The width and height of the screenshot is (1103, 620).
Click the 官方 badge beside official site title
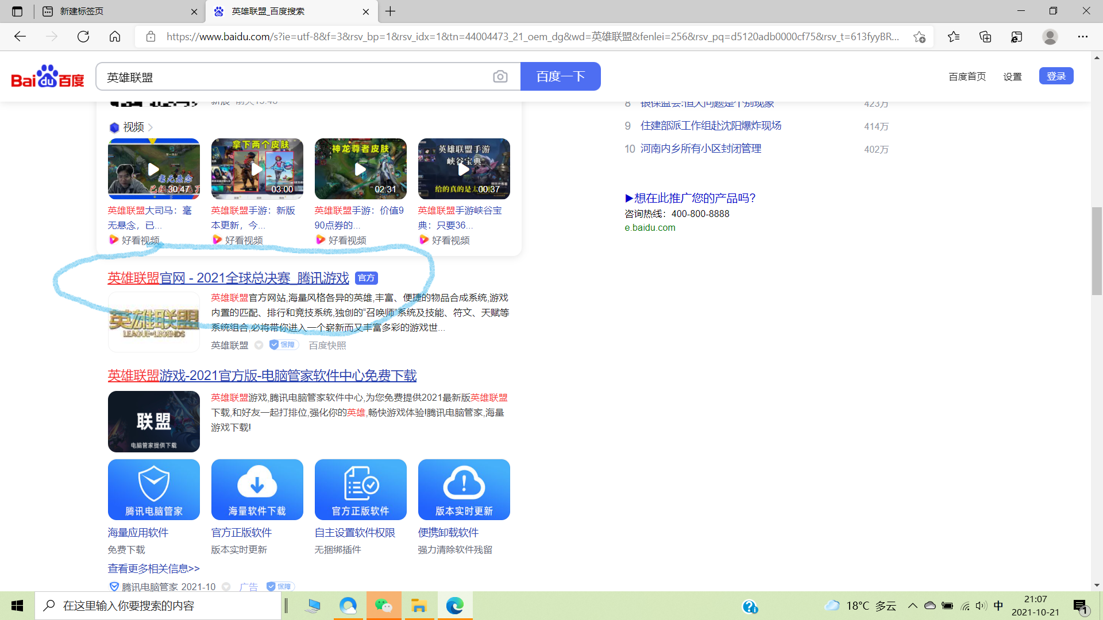pos(366,278)
